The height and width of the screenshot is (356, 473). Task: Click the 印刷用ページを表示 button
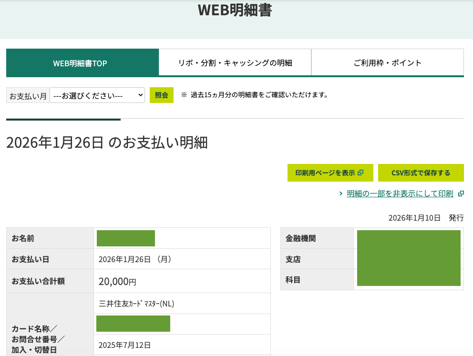pyautogui.click(x=329, y=173)
